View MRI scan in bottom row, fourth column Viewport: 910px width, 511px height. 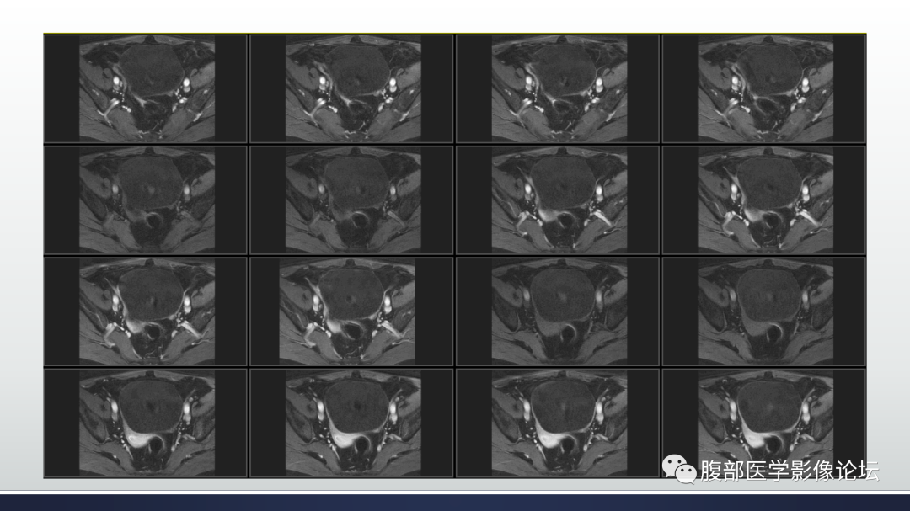coord(763,423)
